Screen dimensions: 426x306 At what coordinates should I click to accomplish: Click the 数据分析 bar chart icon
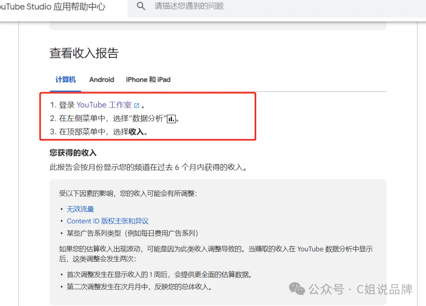point(171,119)
